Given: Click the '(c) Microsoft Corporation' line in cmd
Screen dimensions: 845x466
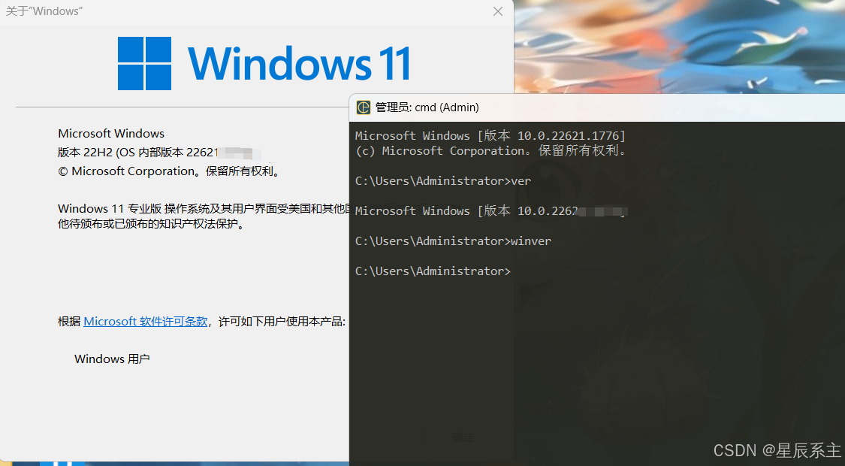Looking at the screenshot, I should point(491,150).
